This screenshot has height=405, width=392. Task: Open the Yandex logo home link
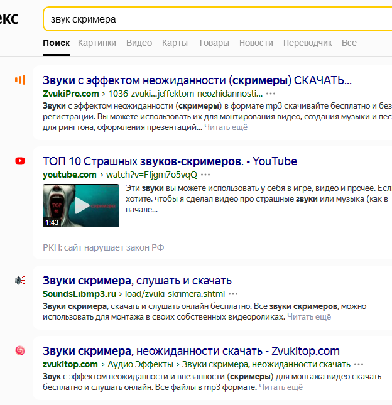pyautogui.click(x=9, y=19)
